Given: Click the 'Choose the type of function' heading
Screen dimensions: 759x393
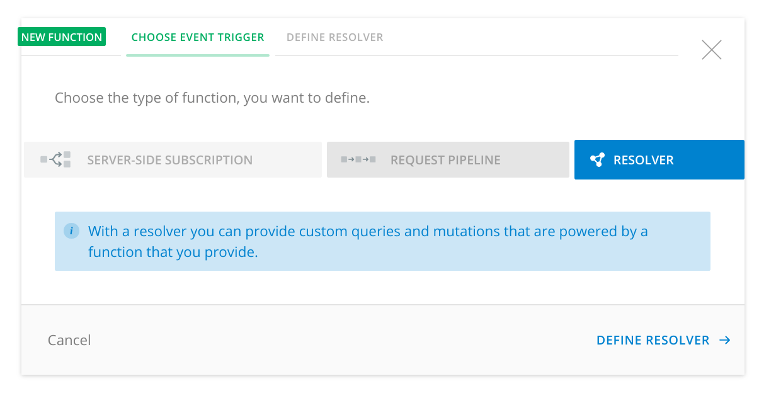Looking at the screenshot, I should (212, 98).
